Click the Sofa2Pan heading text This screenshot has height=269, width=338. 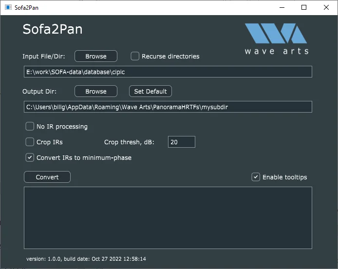53,29
